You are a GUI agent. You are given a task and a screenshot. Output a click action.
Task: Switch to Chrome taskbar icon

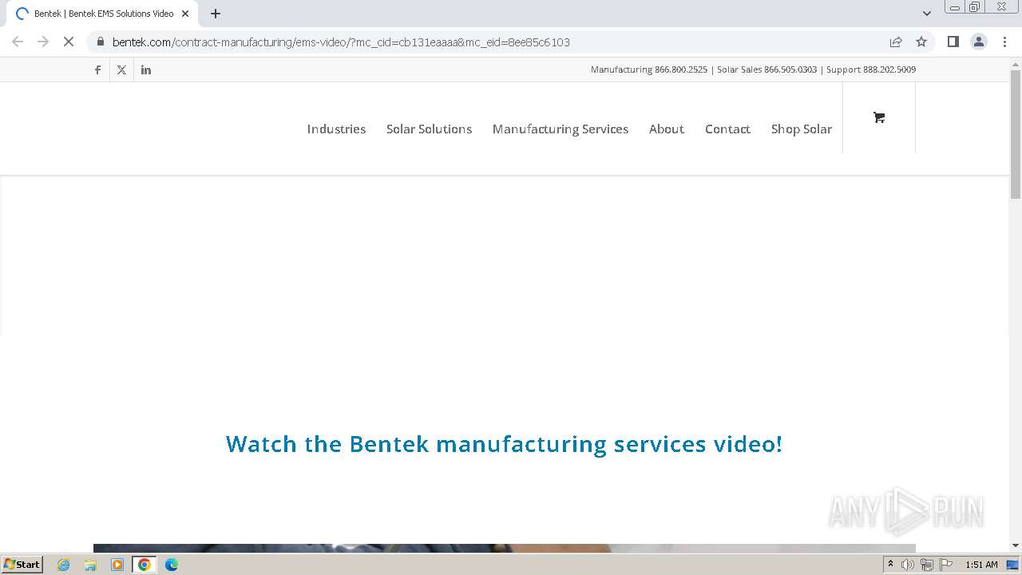(x=145, y=565)
